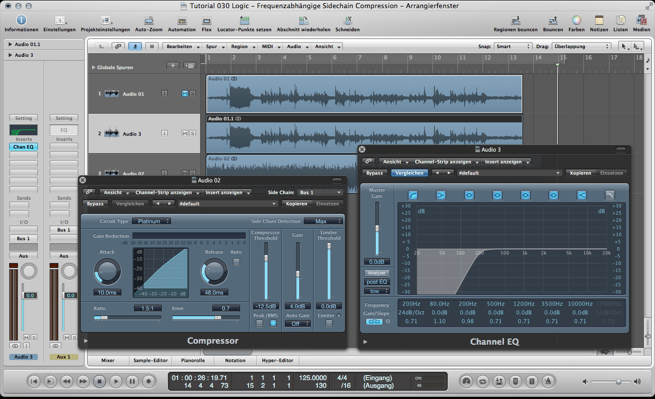Click the Bouncen toolbar icon

[553, 20]
